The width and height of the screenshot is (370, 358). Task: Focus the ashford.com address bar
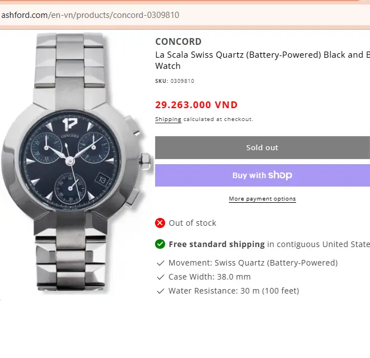tap(168, 15)
